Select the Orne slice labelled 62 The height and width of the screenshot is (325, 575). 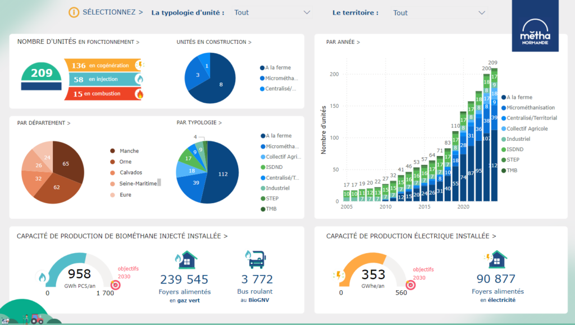click(57, 187)
